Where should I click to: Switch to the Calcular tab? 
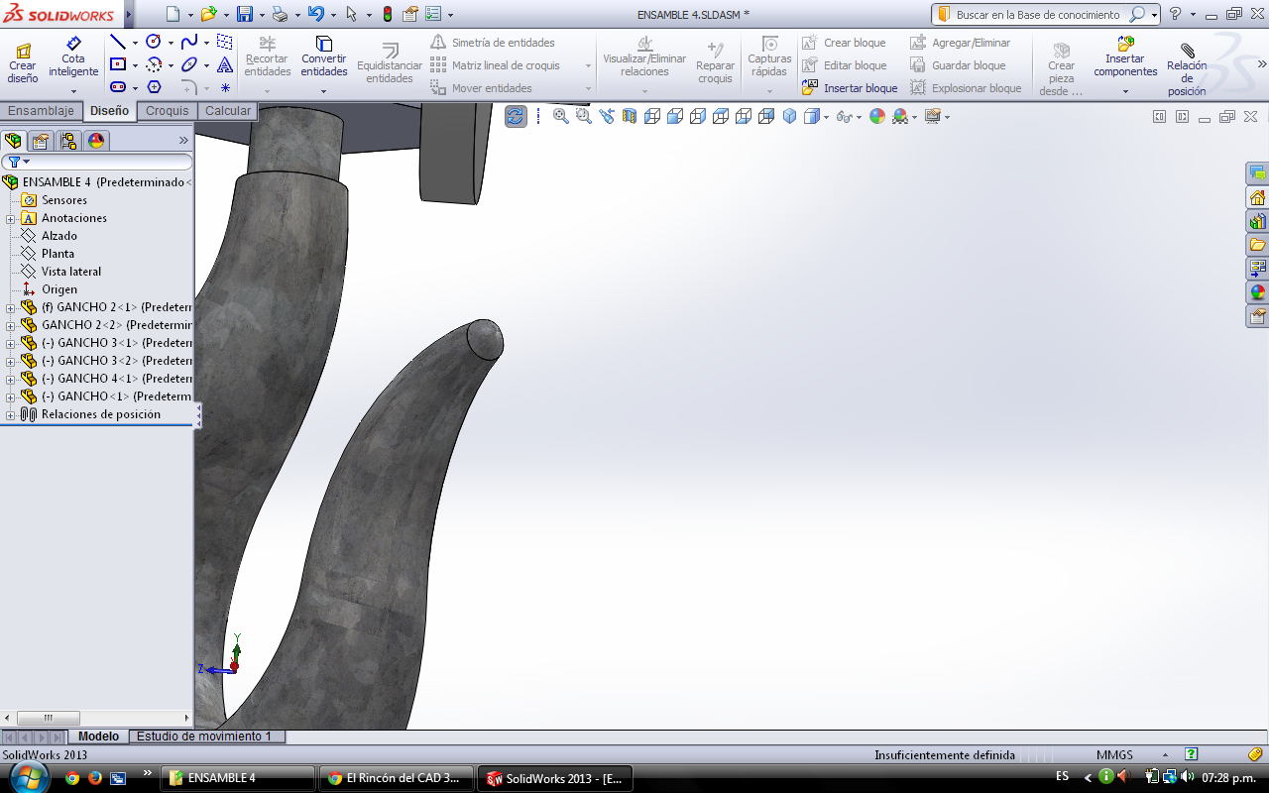click(x=228, y=111)
